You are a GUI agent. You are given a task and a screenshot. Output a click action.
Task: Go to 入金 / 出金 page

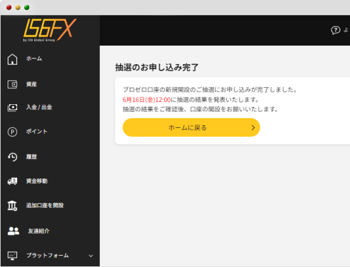pos(39,107)
